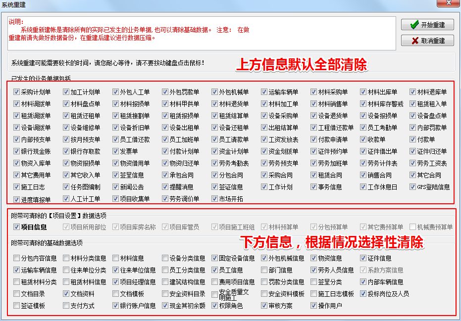The width and height of the screenshot is (461, 321).
Task: Enable the 部门信息 checkbox
Action: [x=264, y=270]
